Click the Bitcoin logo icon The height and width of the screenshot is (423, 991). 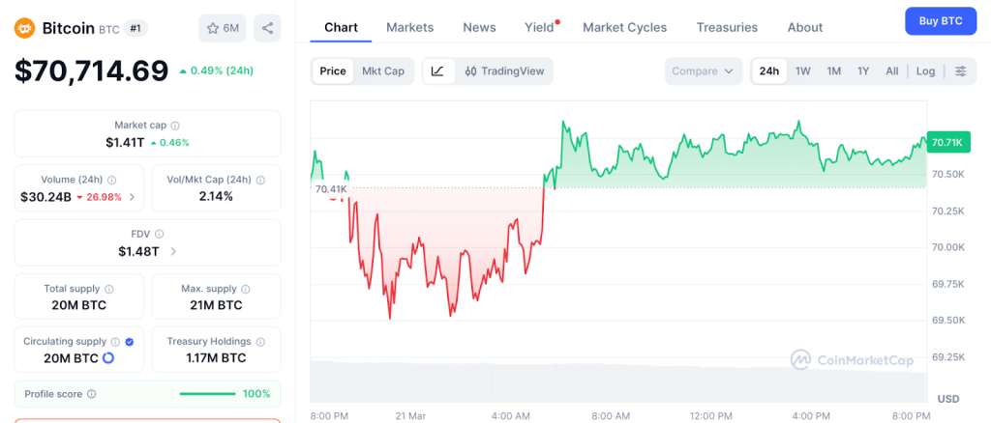24,28
